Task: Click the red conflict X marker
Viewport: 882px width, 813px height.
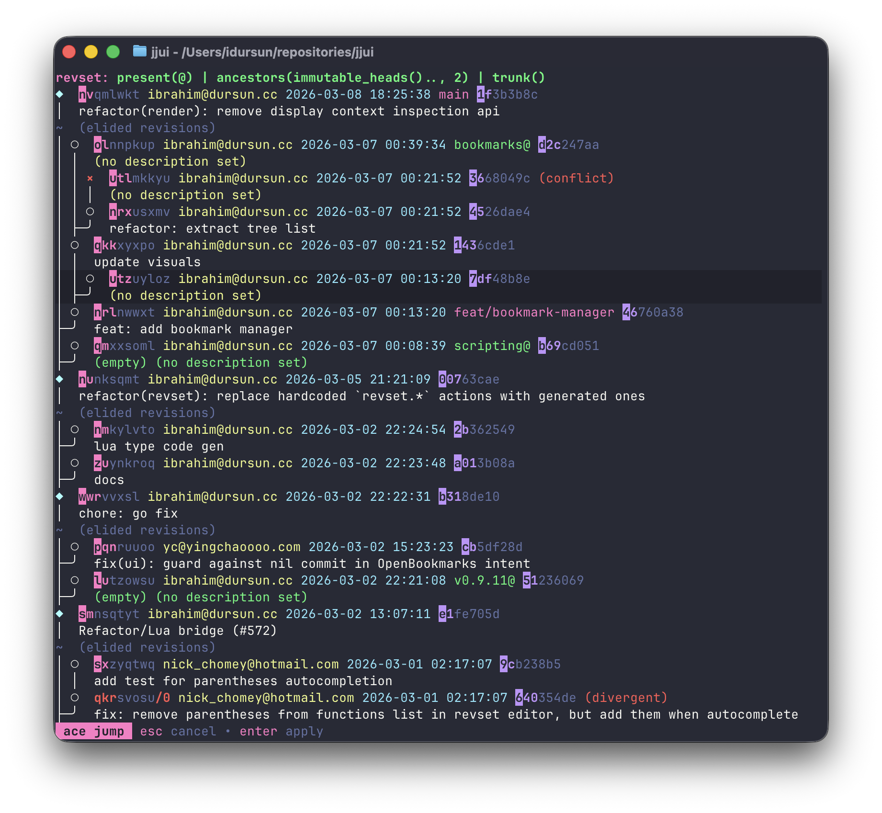Action: 90,179
